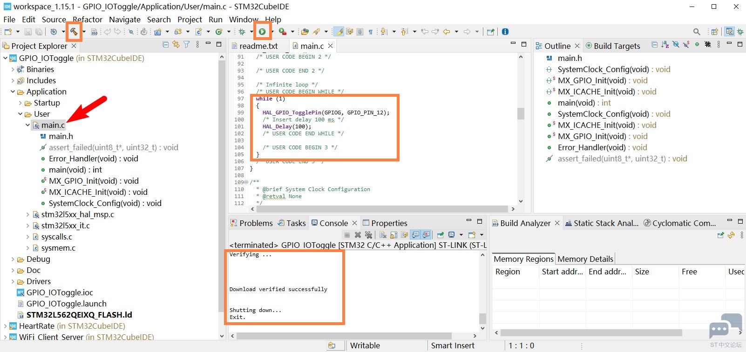
Task: Click Remove Launch icon in Console toolbar
Action: (x=358, y=235)
